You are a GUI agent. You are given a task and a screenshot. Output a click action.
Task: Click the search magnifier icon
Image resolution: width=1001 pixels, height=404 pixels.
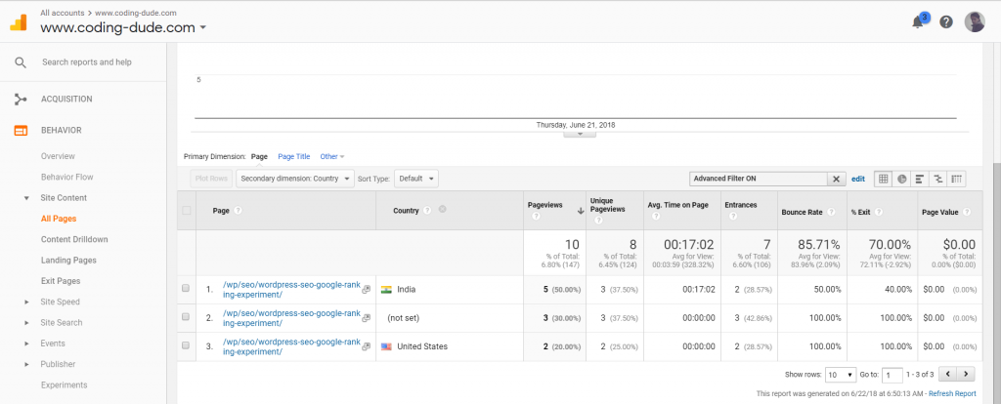[21, 62]
